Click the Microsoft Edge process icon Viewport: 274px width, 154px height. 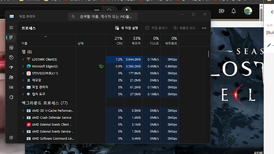[29, 66]
